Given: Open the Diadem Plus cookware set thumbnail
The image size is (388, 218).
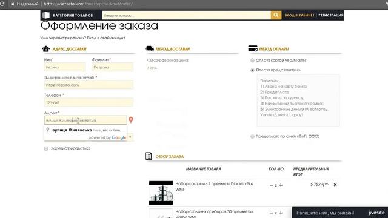Looking at the screenshot, I should [x=161, y=193].
